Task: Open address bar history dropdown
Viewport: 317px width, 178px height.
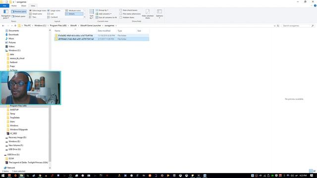Action: [274, 26]
